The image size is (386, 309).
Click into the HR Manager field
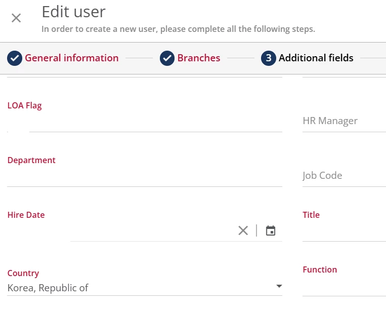[344, 121]
